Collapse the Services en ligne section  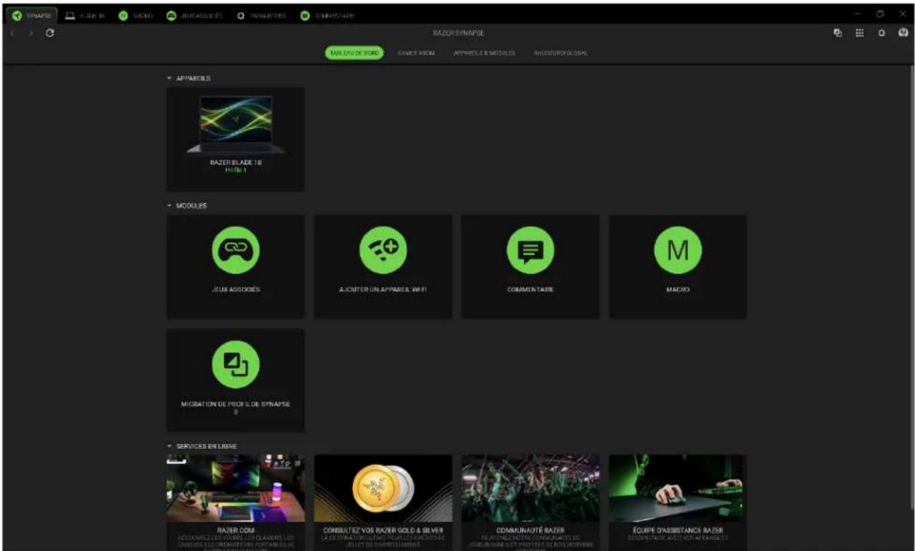point(169,445)
